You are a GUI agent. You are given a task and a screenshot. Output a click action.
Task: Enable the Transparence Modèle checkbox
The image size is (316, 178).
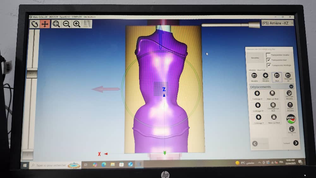[268, 55]
